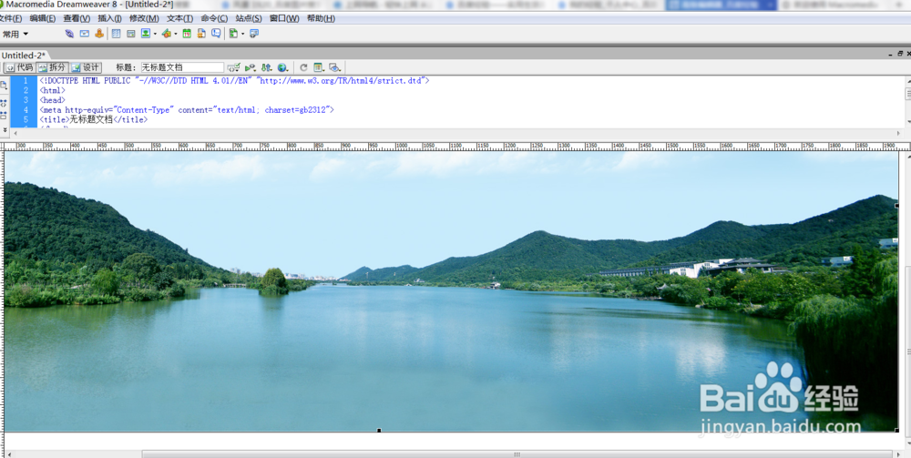Click the Server-Side Include icon
The width and height of the screenshot is (911, 458).
coord(201,34)
